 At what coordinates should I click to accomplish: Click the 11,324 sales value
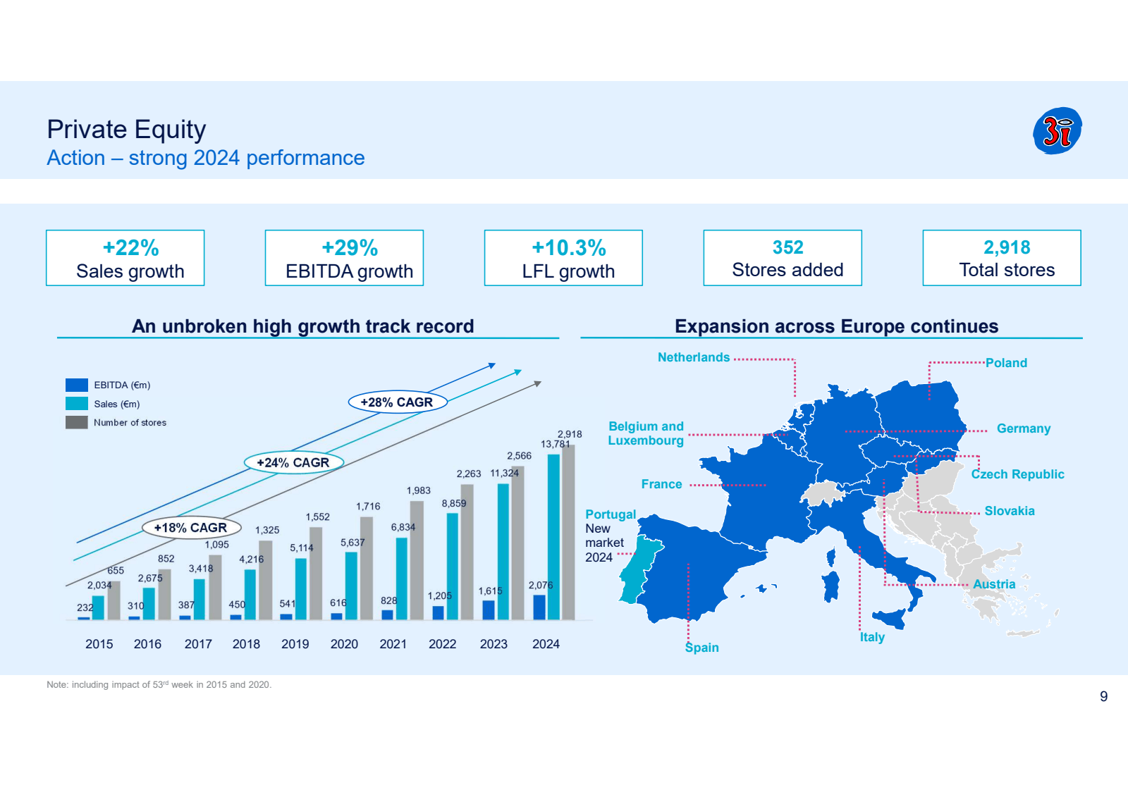click(x=505, y=473)
